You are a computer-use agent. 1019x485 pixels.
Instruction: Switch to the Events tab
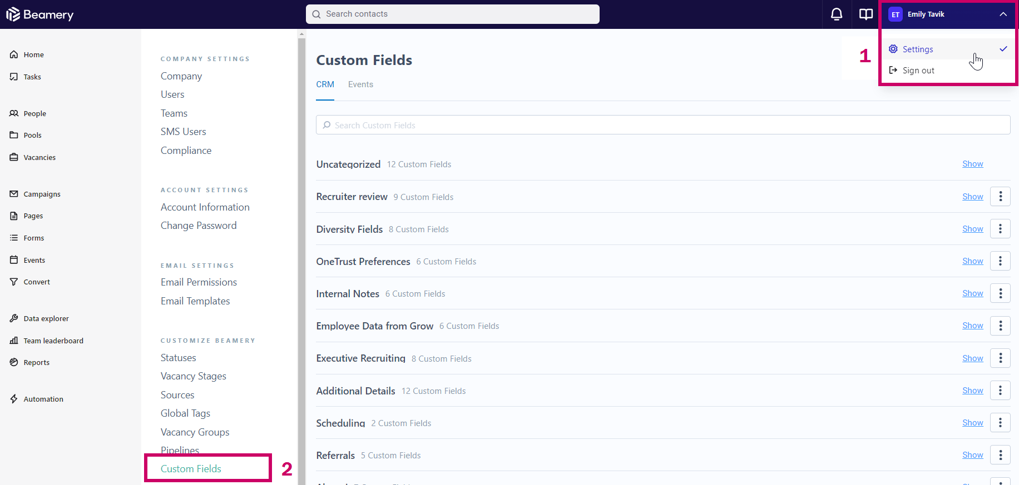pyautogui.click(x=360, y=84)
